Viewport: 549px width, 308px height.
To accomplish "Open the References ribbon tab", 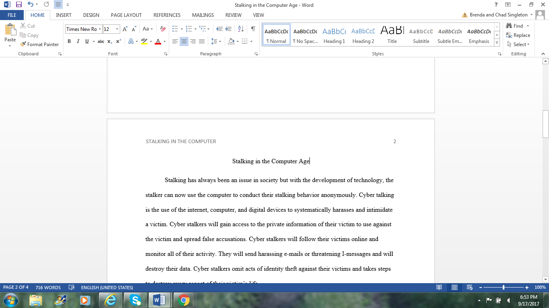I will pos(167,15).
